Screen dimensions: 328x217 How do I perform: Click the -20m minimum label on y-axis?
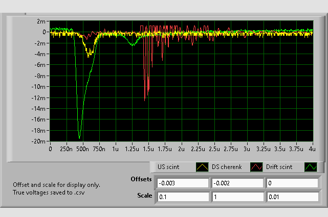tap(39, 141)
